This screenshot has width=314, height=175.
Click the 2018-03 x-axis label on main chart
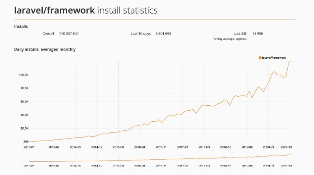(x=204, y=147)
